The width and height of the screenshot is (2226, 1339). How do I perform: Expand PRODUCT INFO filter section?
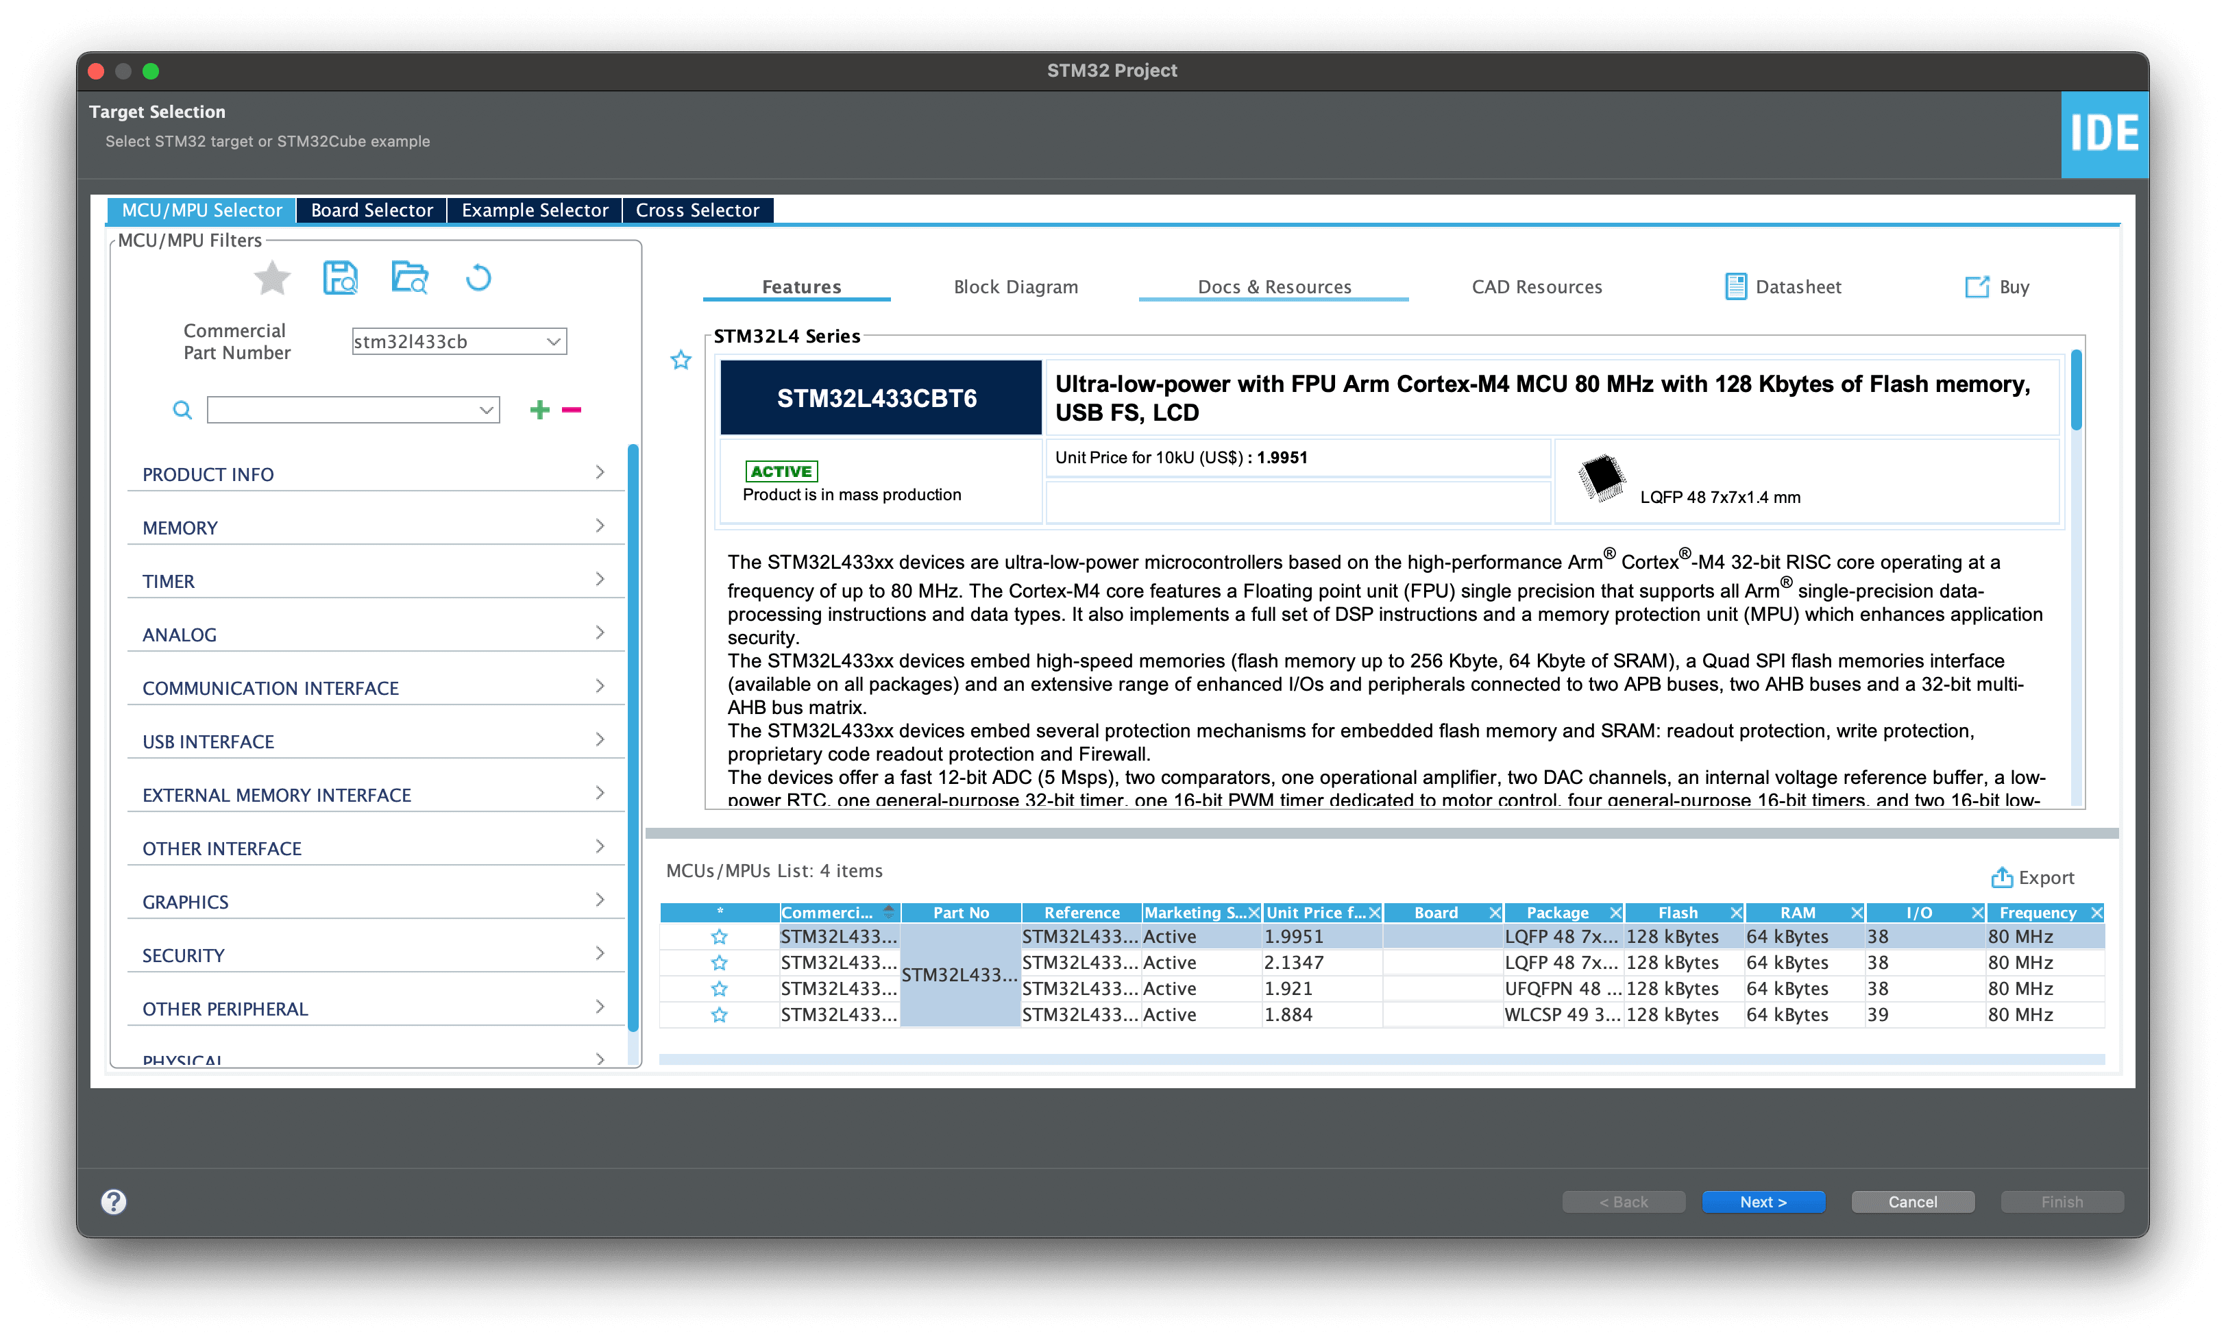pyautogui.click(x=374, y=474)
